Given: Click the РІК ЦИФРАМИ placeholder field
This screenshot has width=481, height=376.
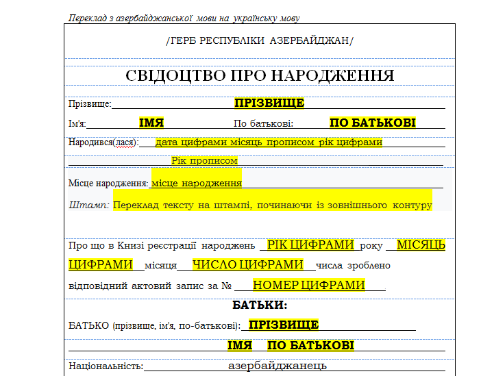Looking at the screenshot, I should (310, 245).
